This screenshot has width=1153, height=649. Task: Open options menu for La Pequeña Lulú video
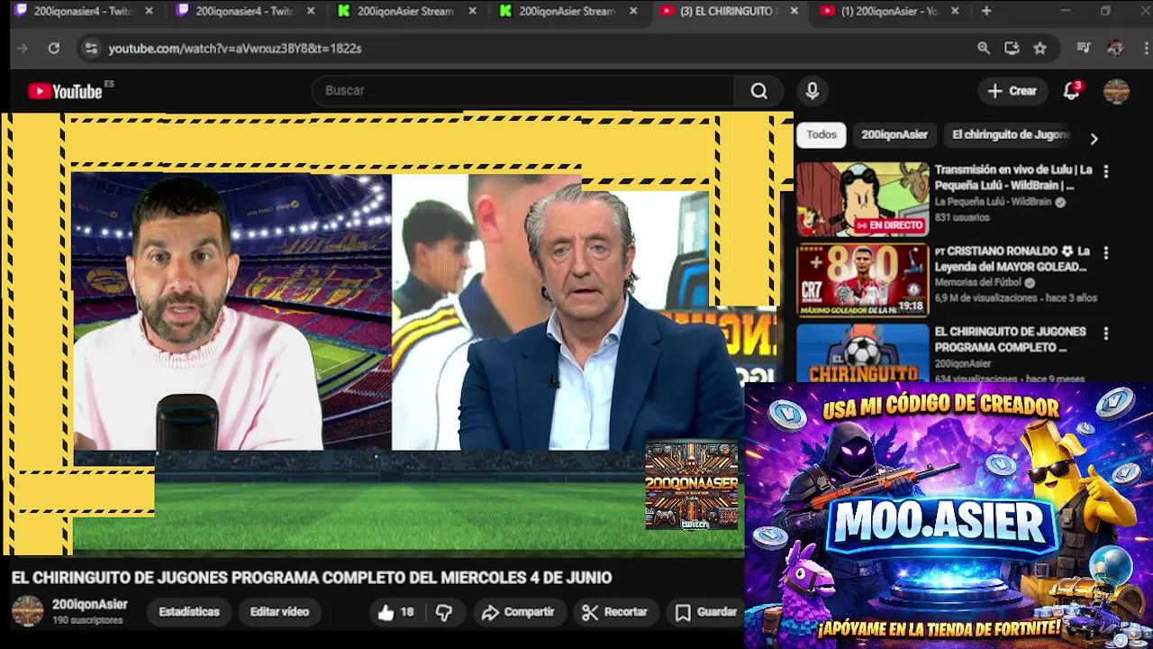[x=1106, y=170]
